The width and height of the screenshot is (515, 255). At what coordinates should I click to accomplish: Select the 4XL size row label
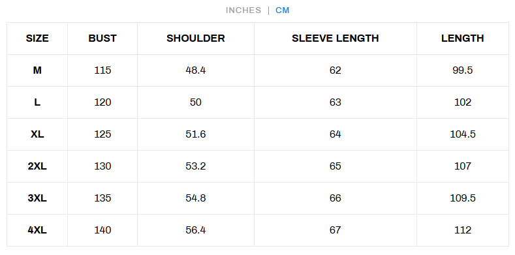pos(37,230)
